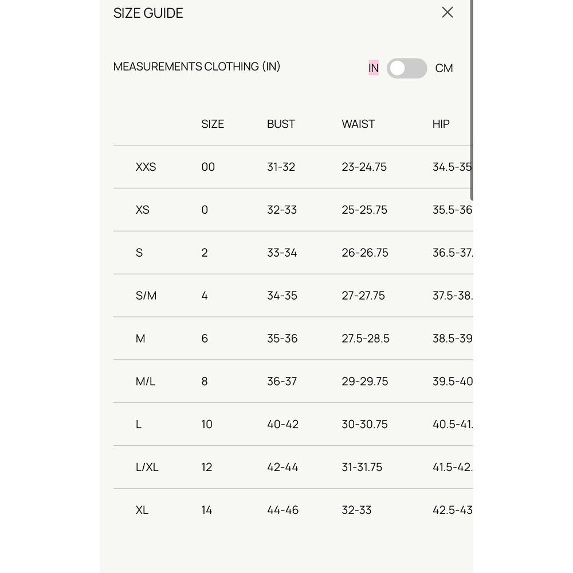573x573 pixels.
Task: Select the M/L size row label
Action: point(146,381)
